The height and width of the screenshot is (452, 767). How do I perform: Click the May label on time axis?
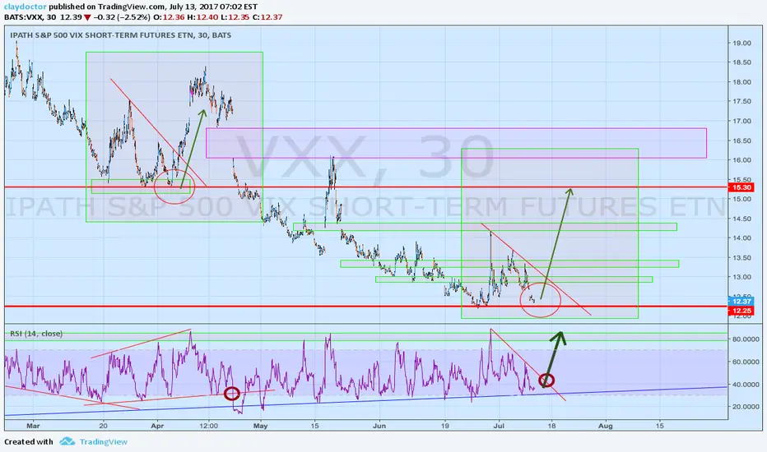point(261,426)
